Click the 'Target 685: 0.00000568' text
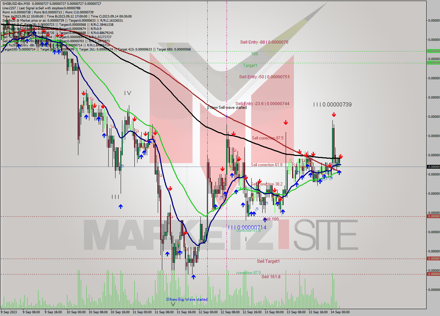 coord(173,49)
